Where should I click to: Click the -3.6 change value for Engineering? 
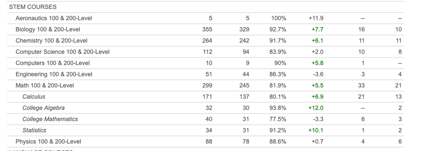pyautogui.click(x=317, y=74)
